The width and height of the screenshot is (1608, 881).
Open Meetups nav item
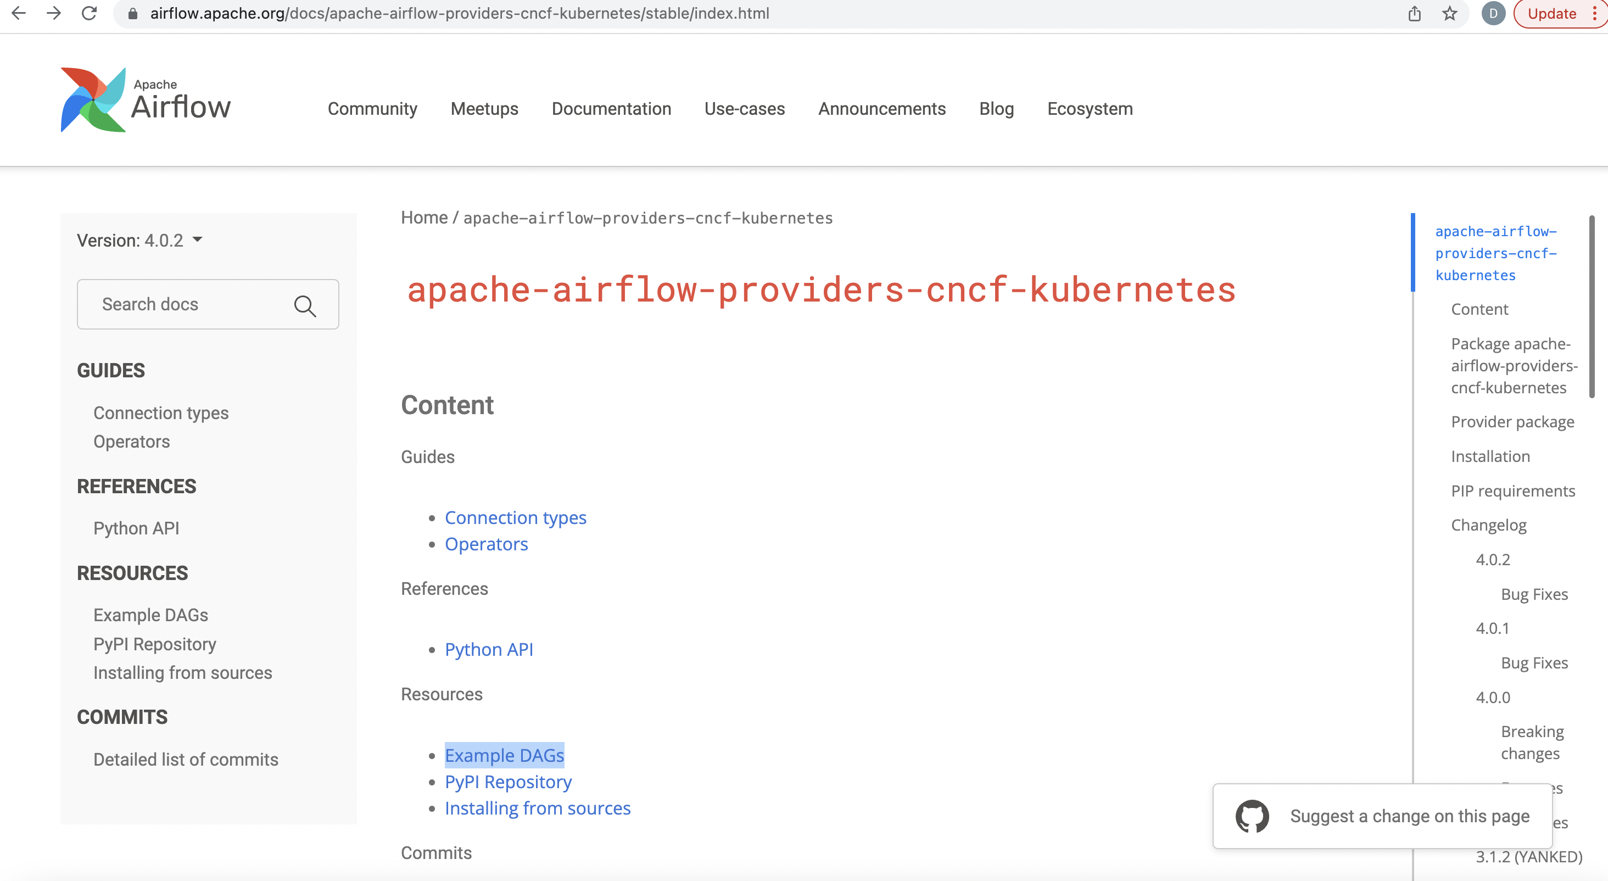pyautogui.click(x=484, y=109)
